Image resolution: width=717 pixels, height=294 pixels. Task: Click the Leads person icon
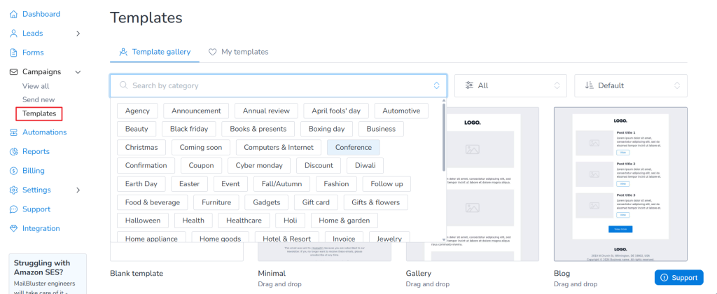pyautogui.click(x=14, y=34)
